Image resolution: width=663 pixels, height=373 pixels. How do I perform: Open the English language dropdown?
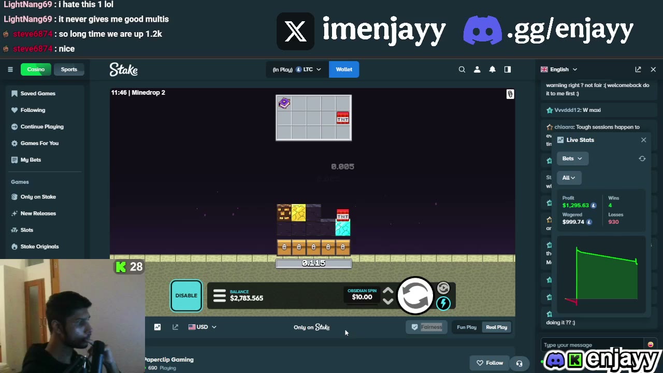559,69
